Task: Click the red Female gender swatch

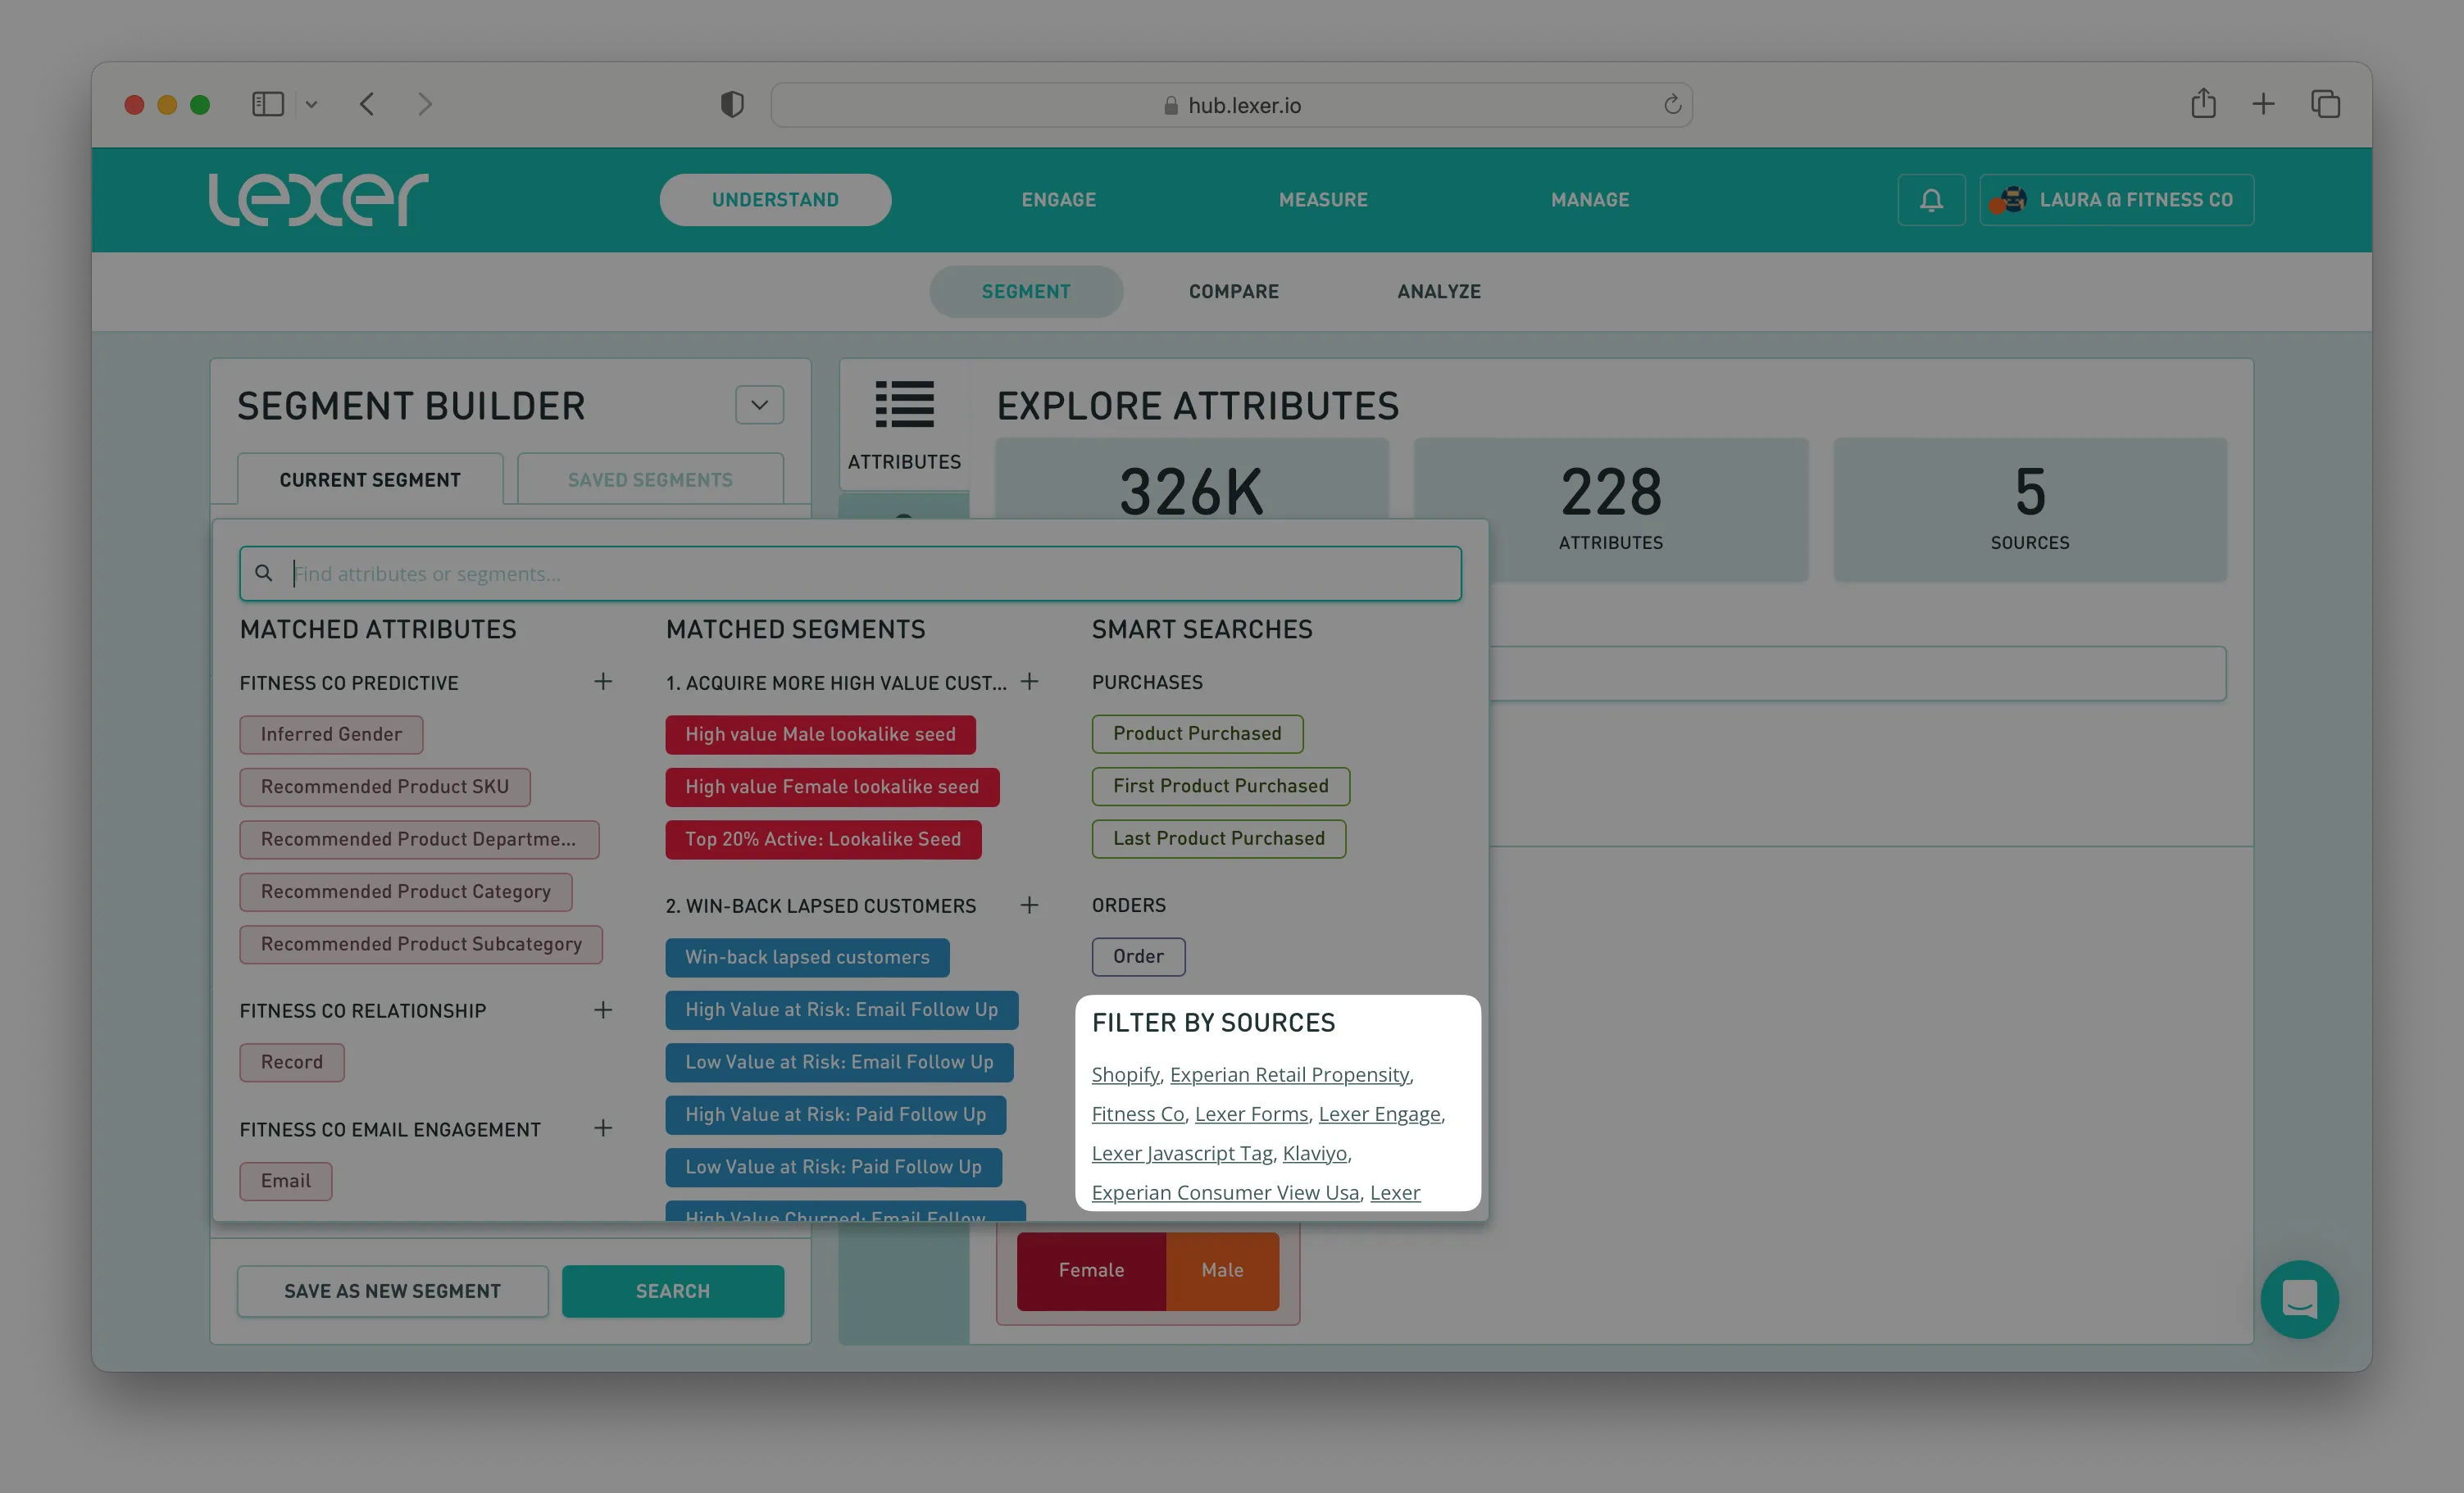Action: [1091, 1270]
